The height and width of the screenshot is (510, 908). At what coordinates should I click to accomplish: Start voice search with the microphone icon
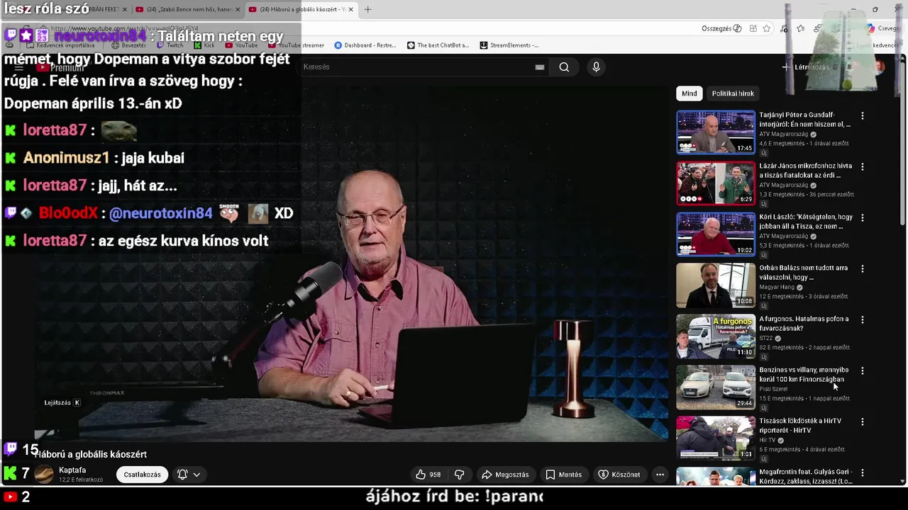pyautogui.click(x=596, y=67)
